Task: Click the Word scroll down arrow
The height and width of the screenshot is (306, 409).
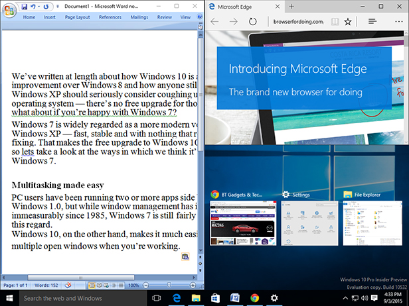Action: (201, 250)
